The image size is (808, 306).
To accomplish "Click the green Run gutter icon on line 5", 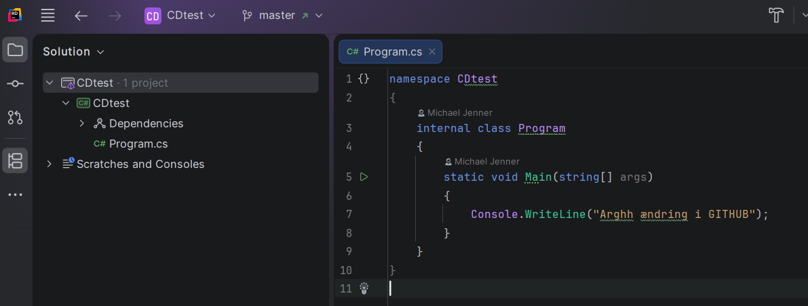I will [364, 177].
